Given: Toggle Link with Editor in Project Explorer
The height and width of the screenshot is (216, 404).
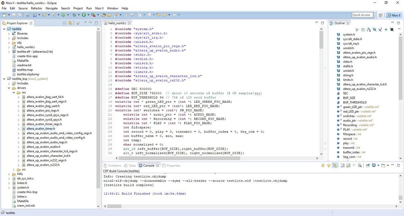Looking at the screenshot, I should (x=70, y=23).
